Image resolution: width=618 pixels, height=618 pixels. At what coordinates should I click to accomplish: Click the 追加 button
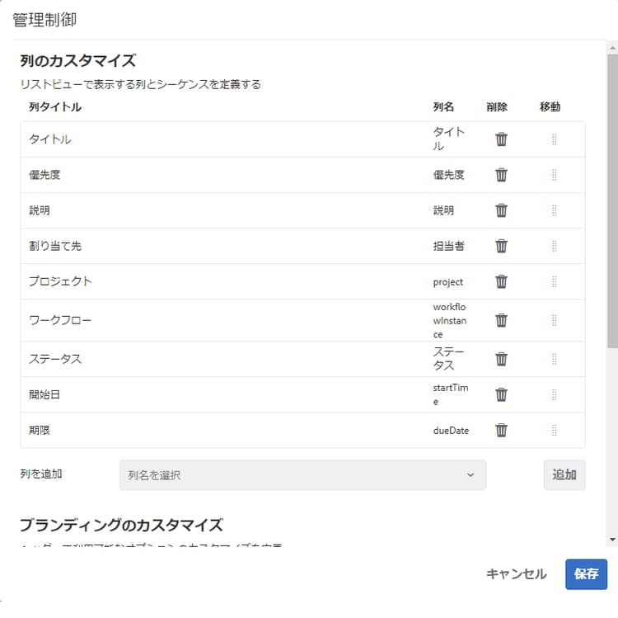click(564, 474)
